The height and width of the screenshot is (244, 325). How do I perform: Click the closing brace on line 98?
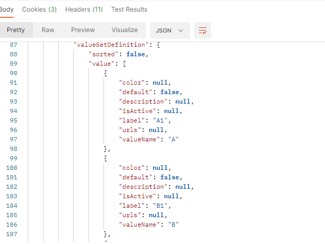tap(106, 149)
